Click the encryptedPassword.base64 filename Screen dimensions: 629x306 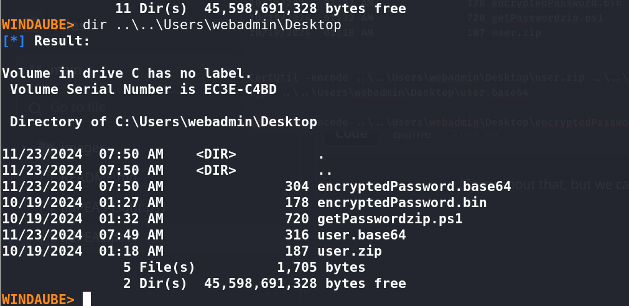tap(414, 187)
